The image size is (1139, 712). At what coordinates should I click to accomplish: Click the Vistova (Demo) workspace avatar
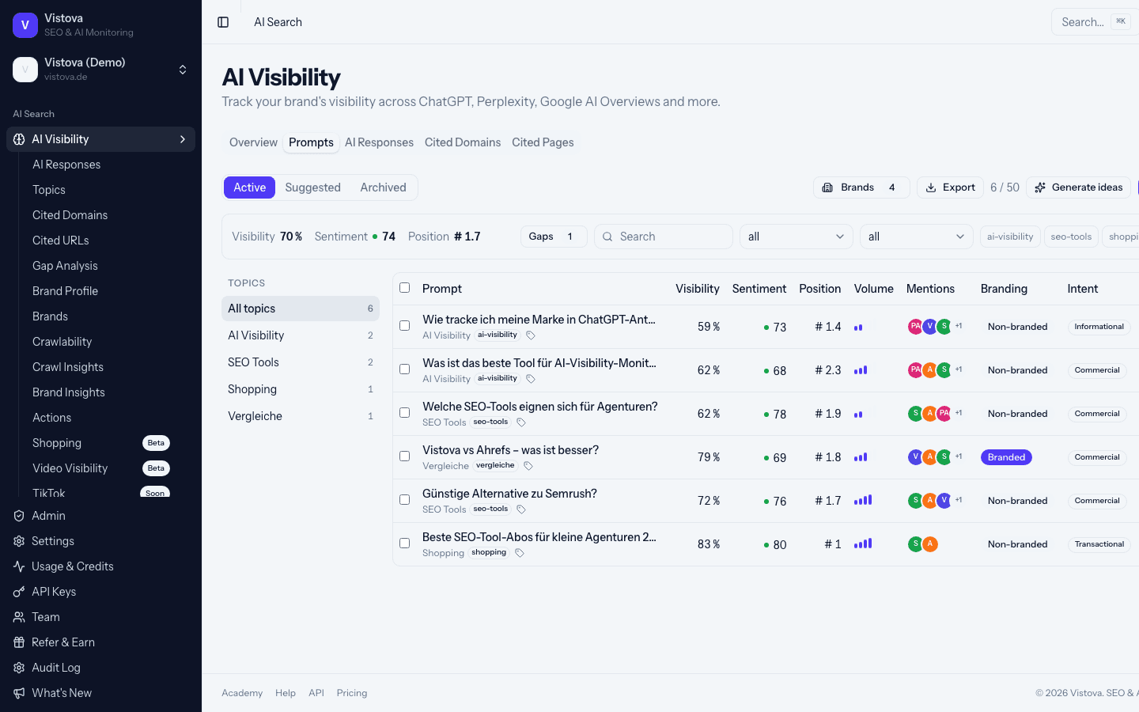25,70
